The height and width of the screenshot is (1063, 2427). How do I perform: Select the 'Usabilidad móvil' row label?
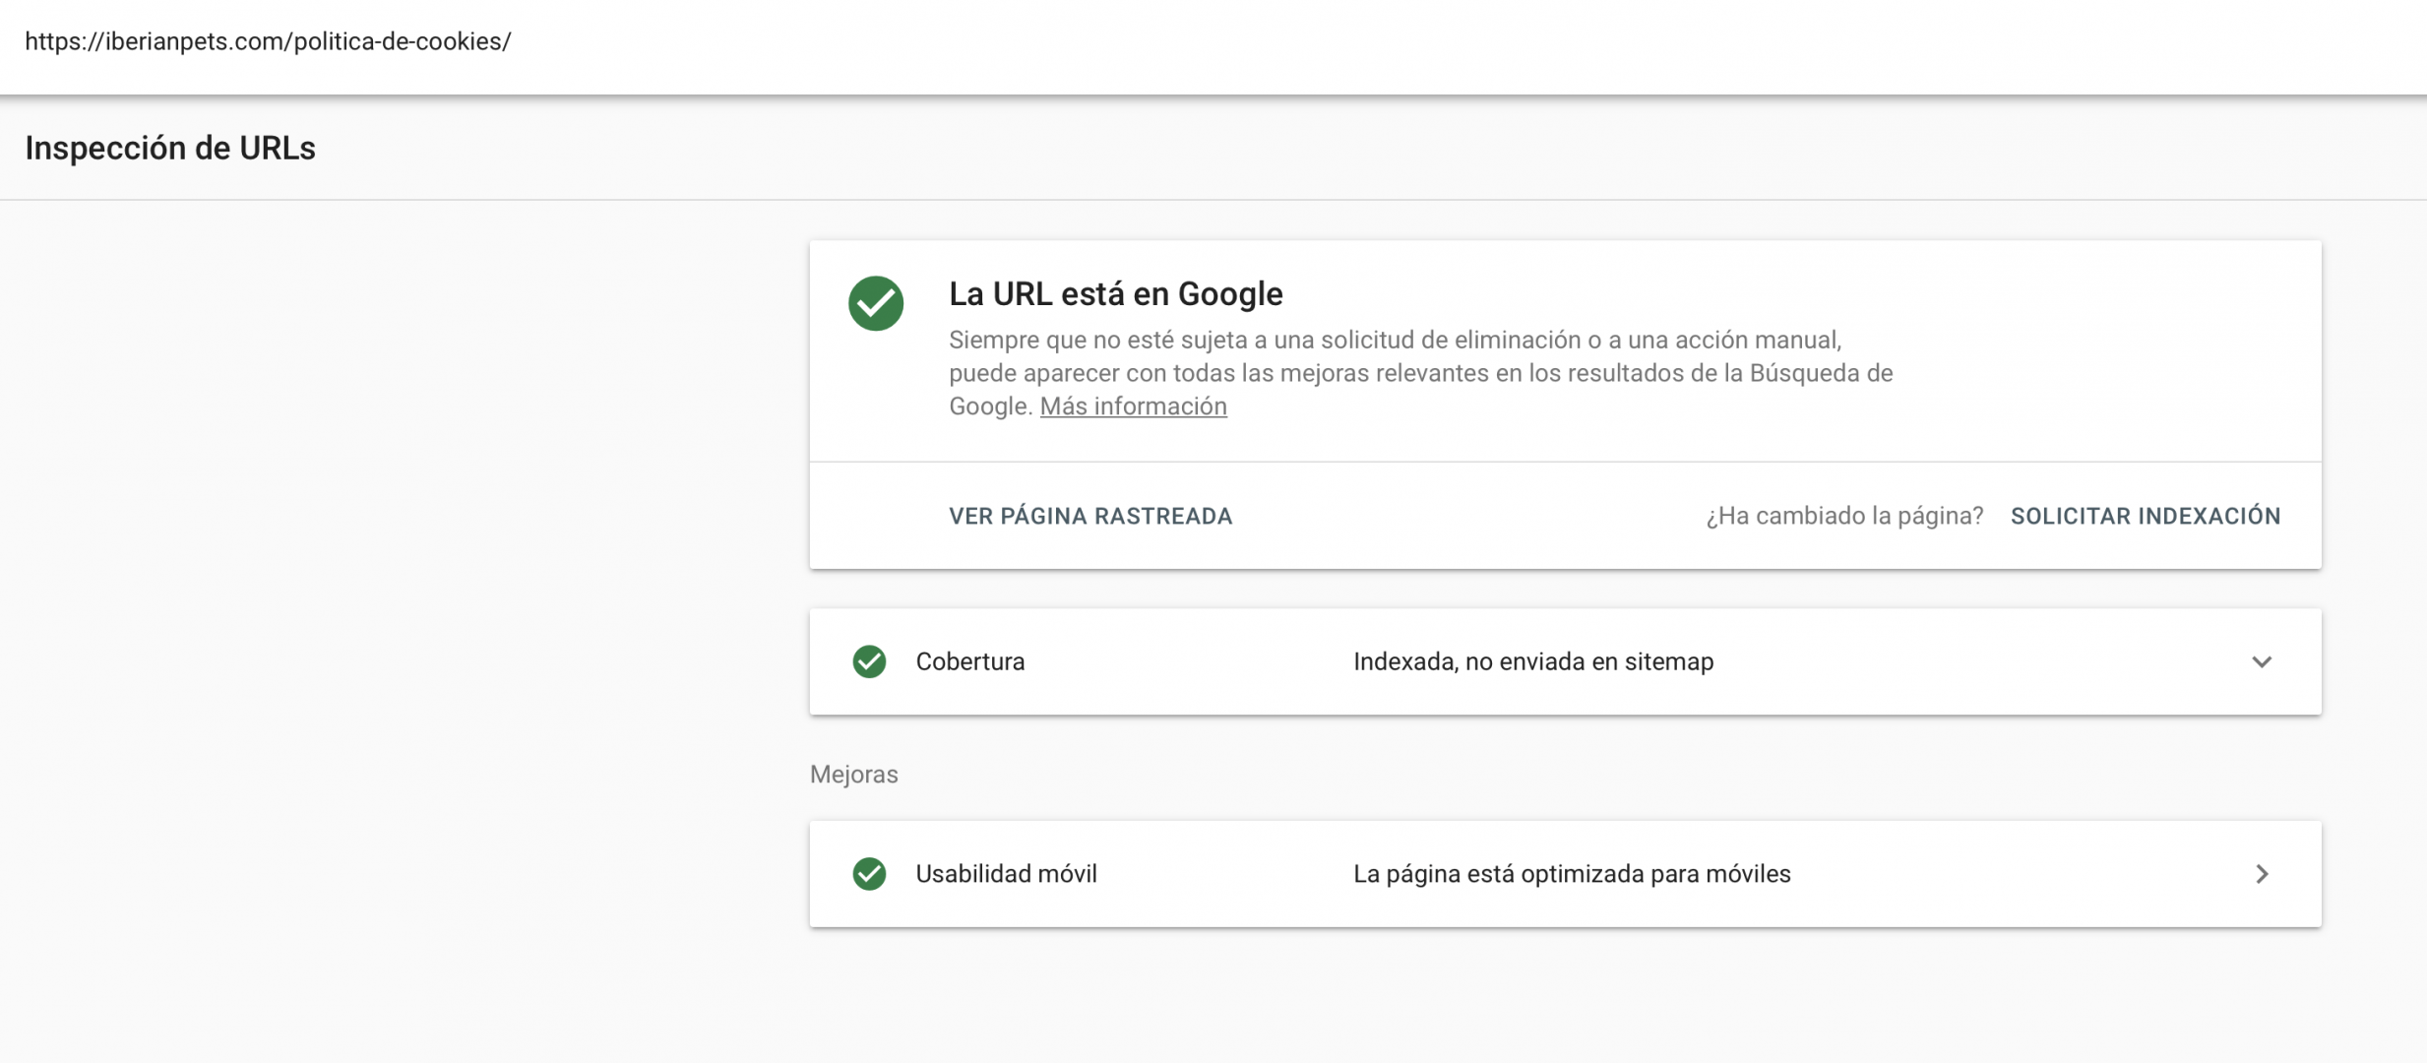point(1006,874)
